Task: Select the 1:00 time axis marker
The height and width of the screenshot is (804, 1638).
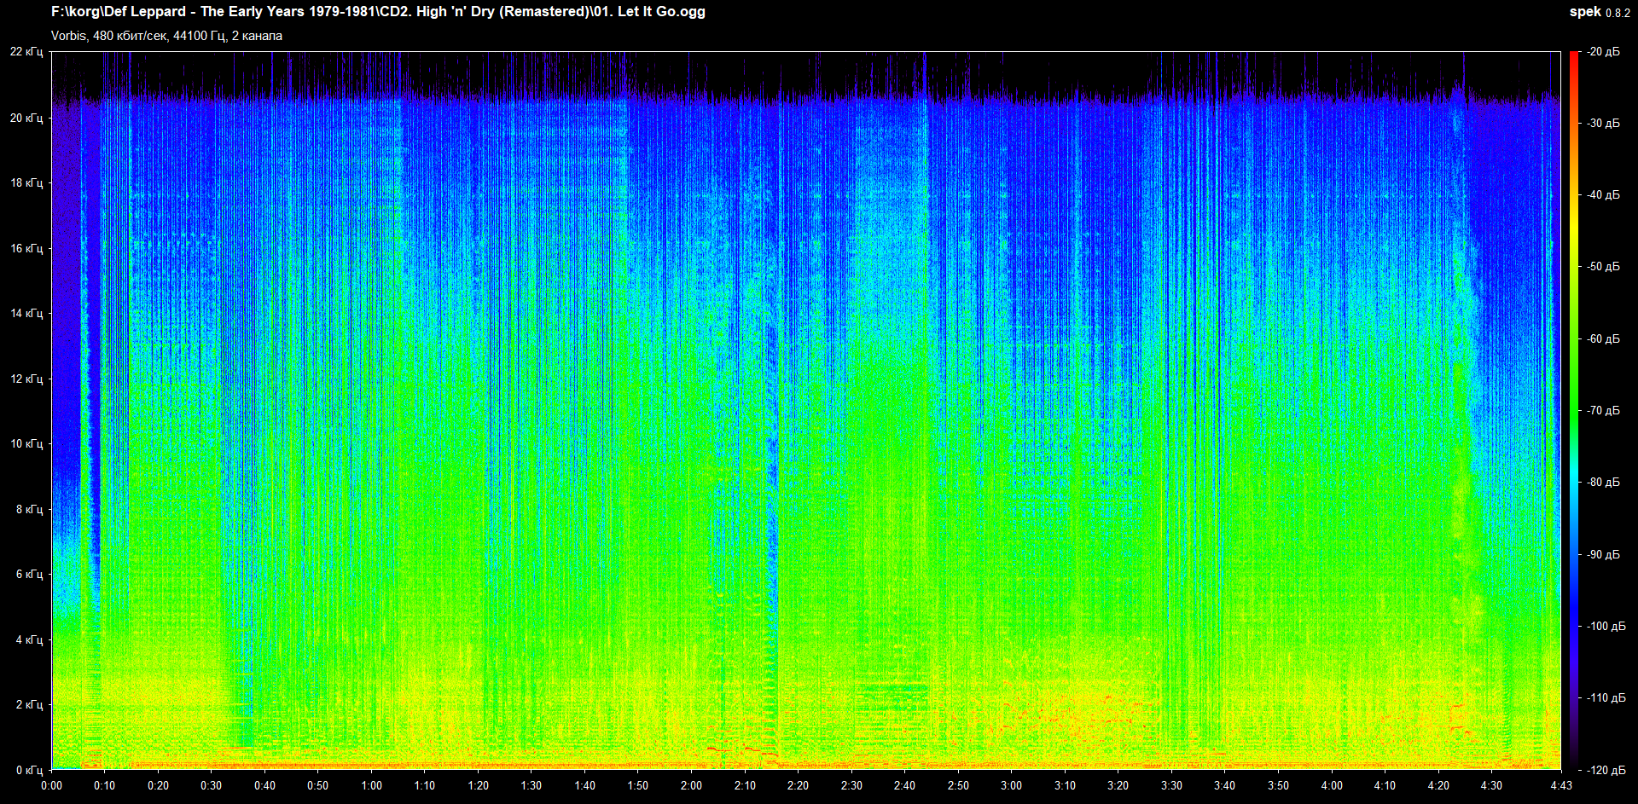Action: (371, 785)
